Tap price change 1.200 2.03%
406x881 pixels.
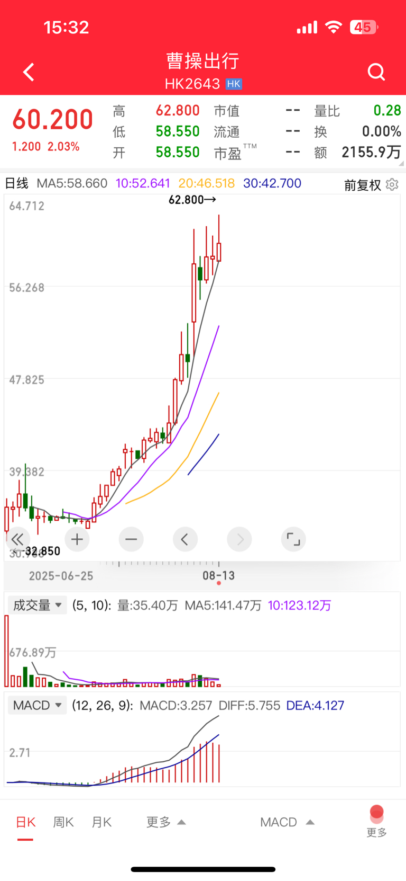(46, 147)
